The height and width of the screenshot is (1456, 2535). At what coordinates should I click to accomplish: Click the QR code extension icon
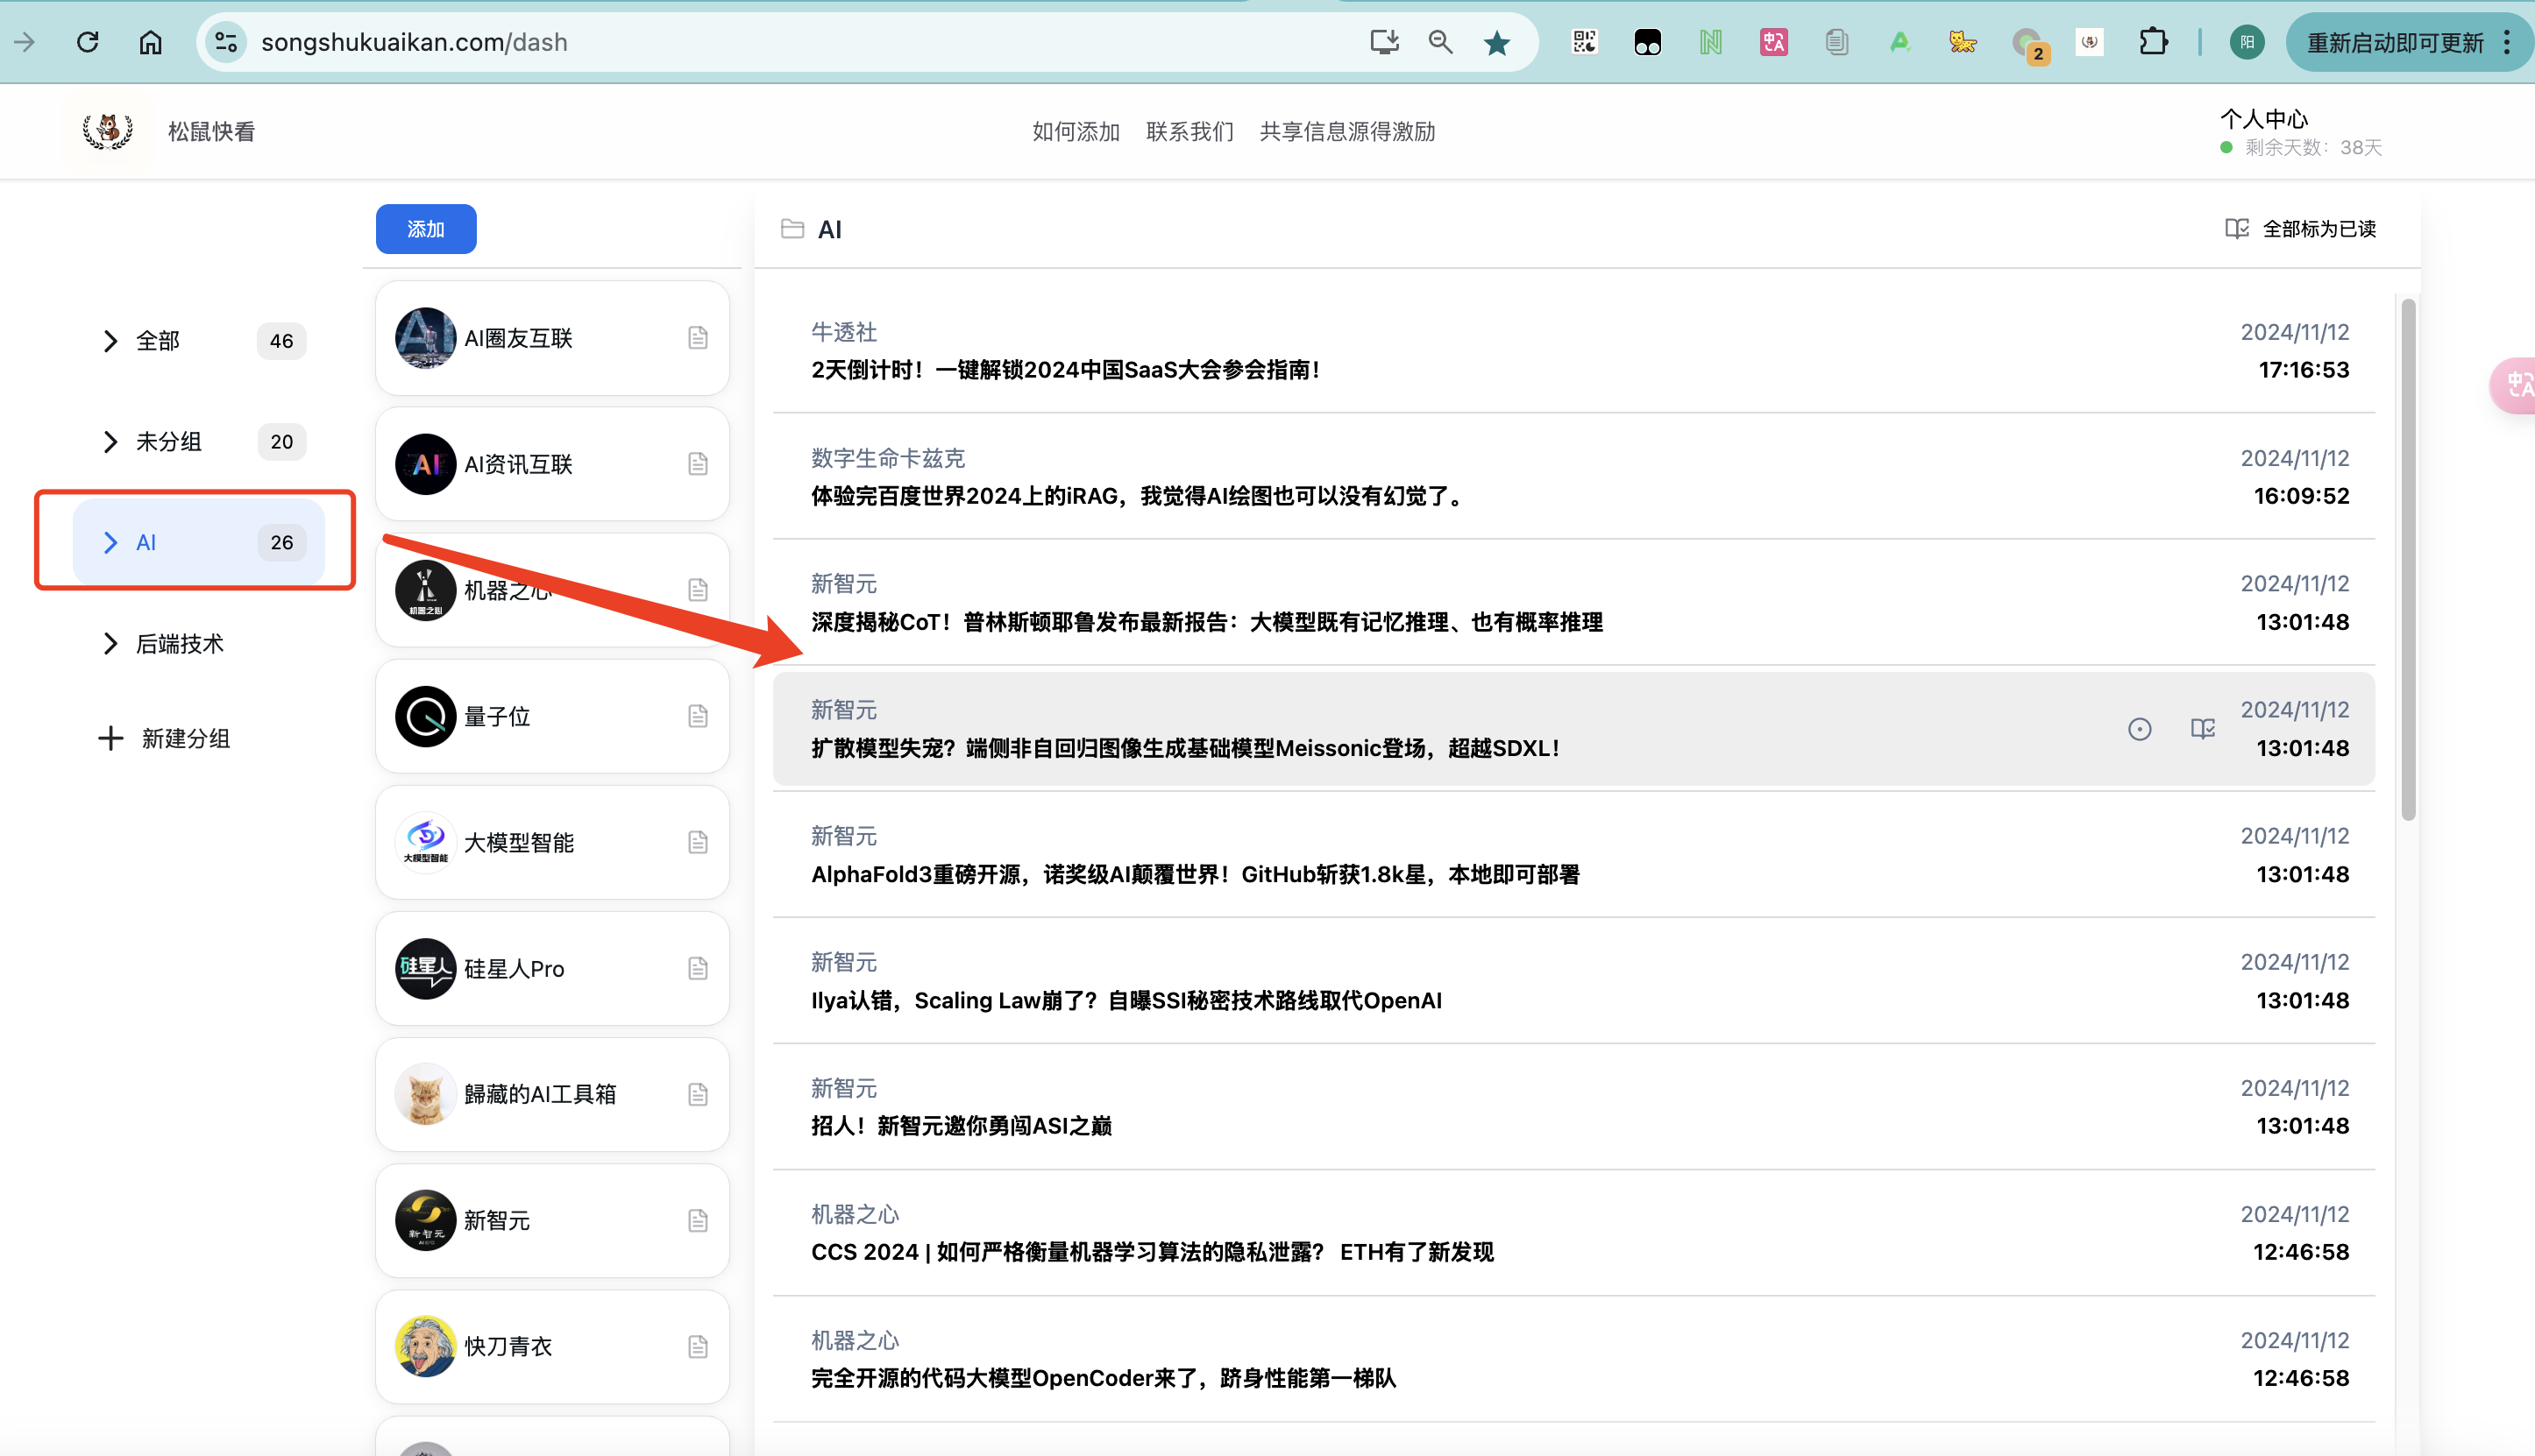pyautogui.click(x=1585, y=42)
